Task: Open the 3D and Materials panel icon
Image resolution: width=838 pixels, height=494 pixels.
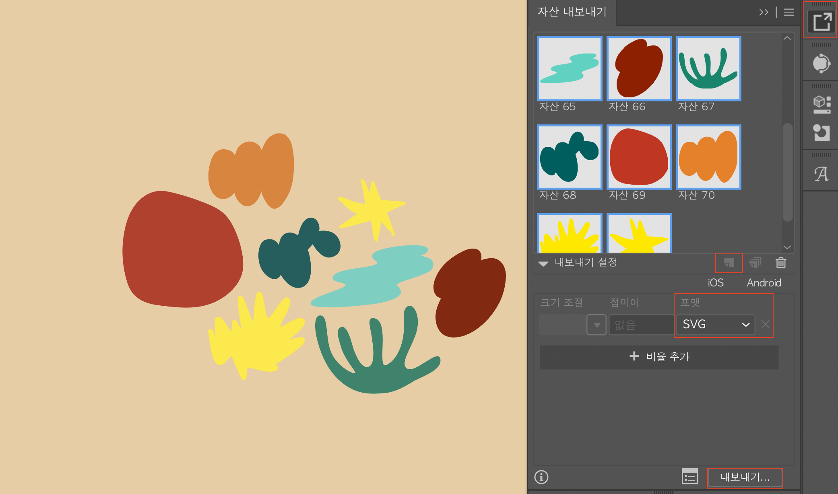Action: [x=821, y=104]
